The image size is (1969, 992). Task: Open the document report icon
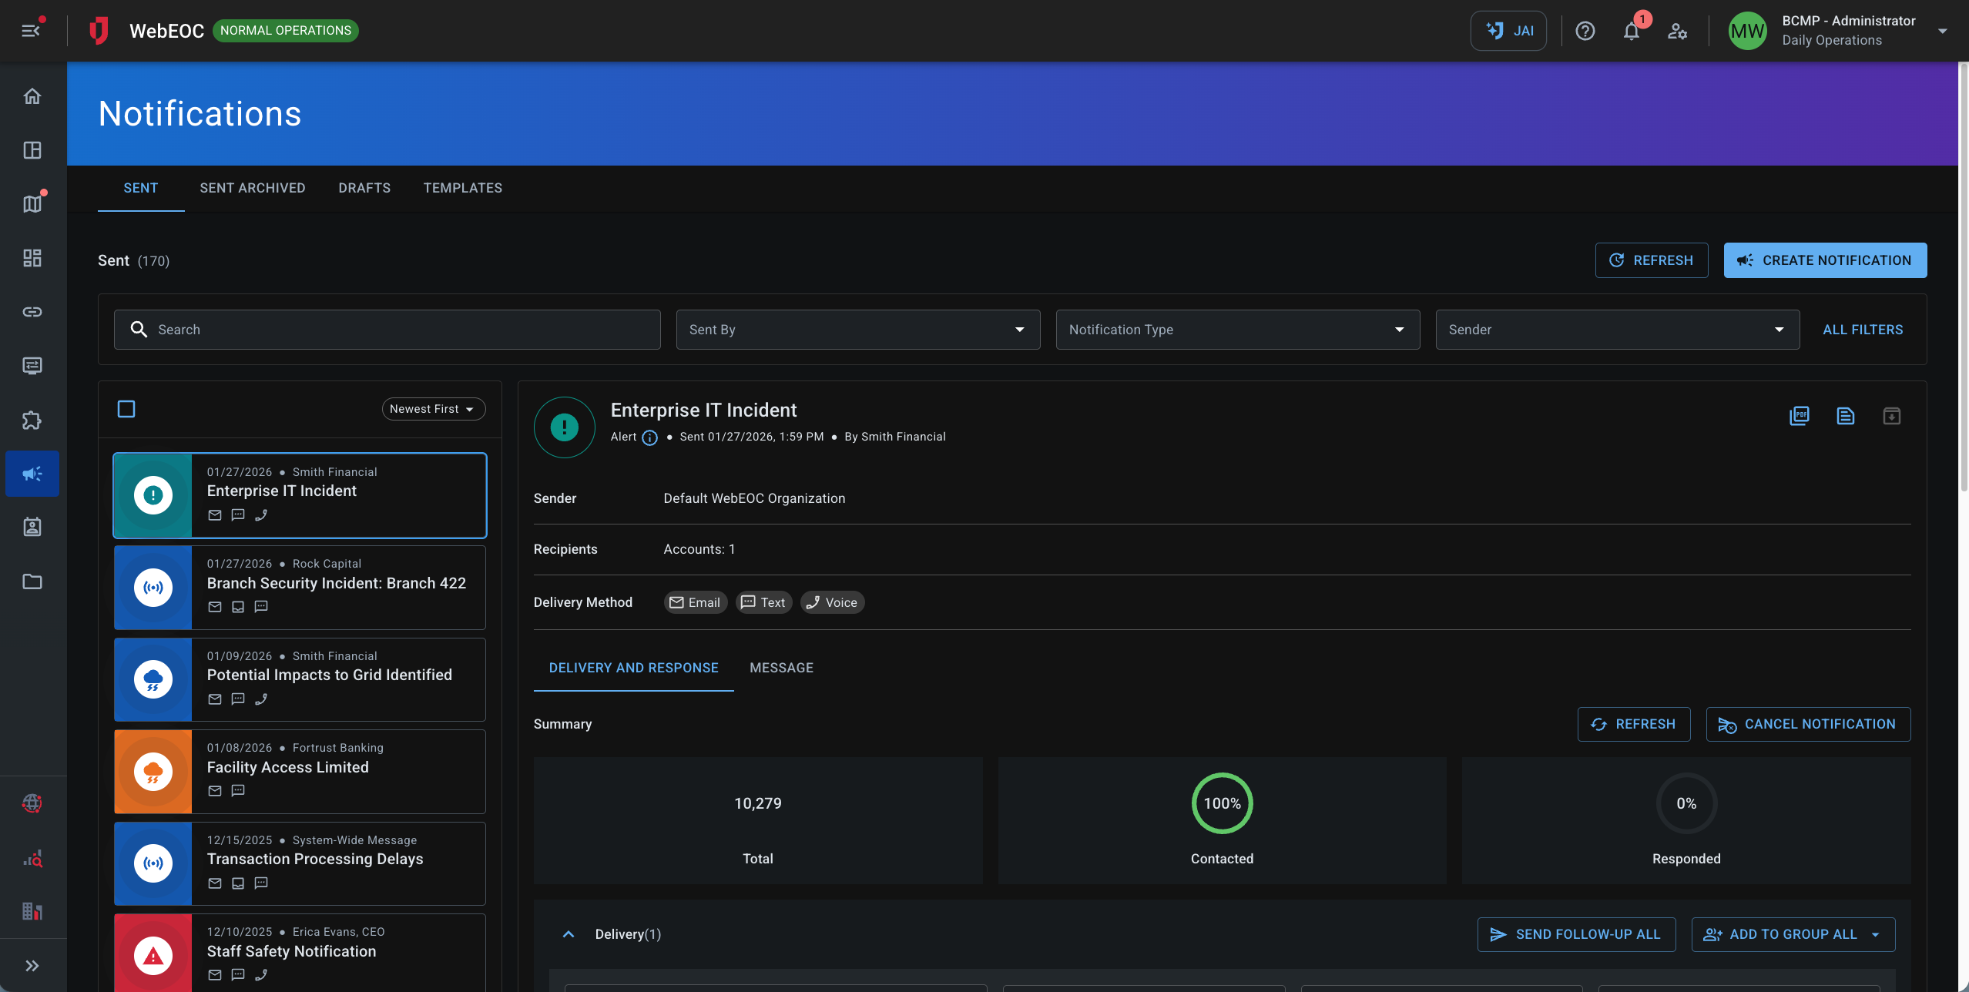[1845, 416]
